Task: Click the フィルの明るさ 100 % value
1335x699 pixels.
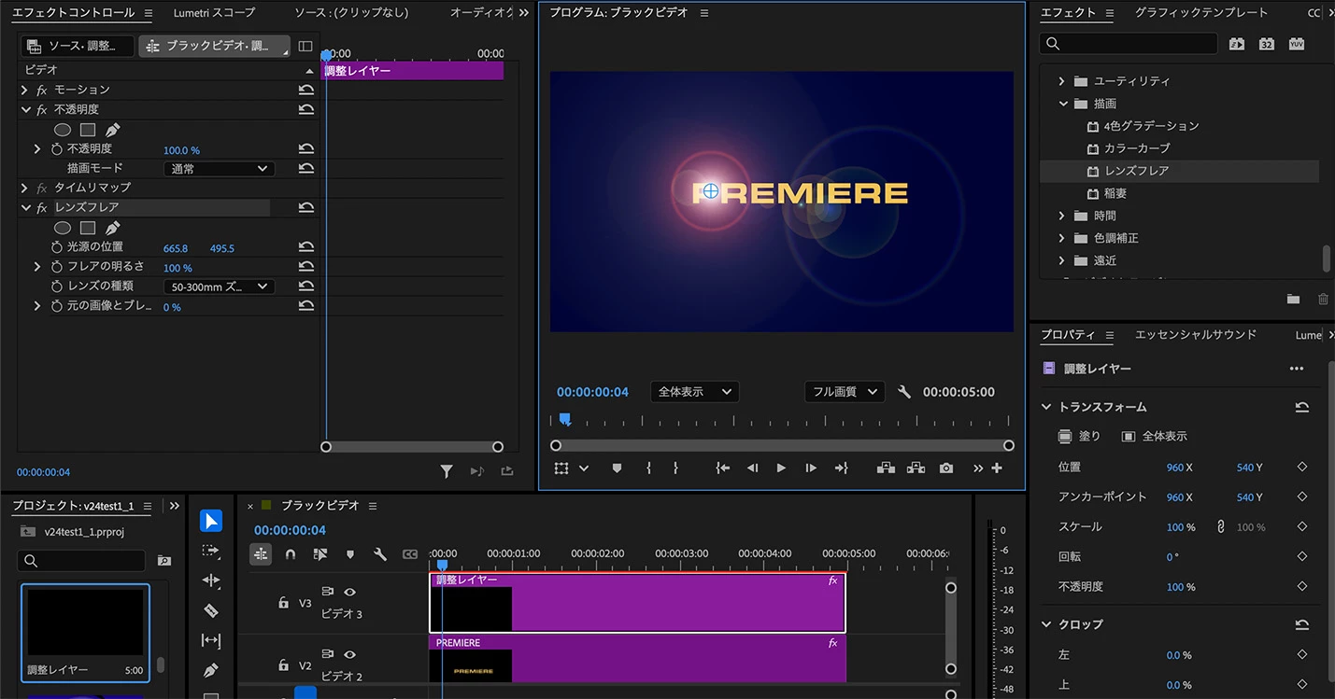Action: click(178, 268)
